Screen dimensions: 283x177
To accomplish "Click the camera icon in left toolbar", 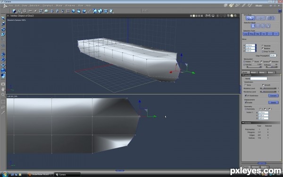I will coord(3,84).
